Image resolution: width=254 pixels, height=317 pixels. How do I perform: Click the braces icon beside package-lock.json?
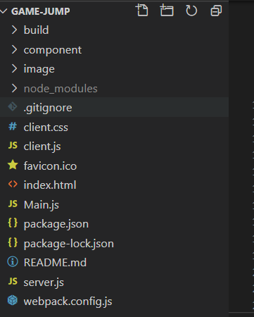13,242
